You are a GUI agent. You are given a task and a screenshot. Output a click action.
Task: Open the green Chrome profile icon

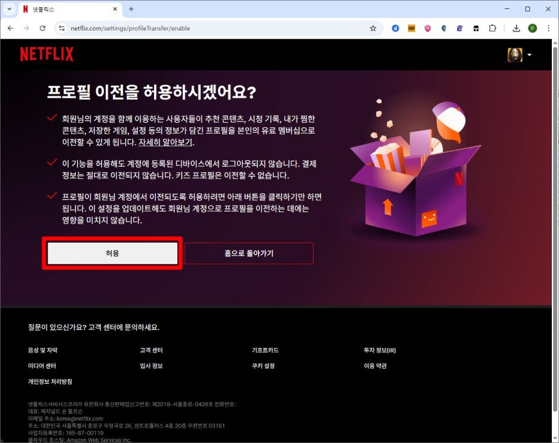click(x=532, y=28)
